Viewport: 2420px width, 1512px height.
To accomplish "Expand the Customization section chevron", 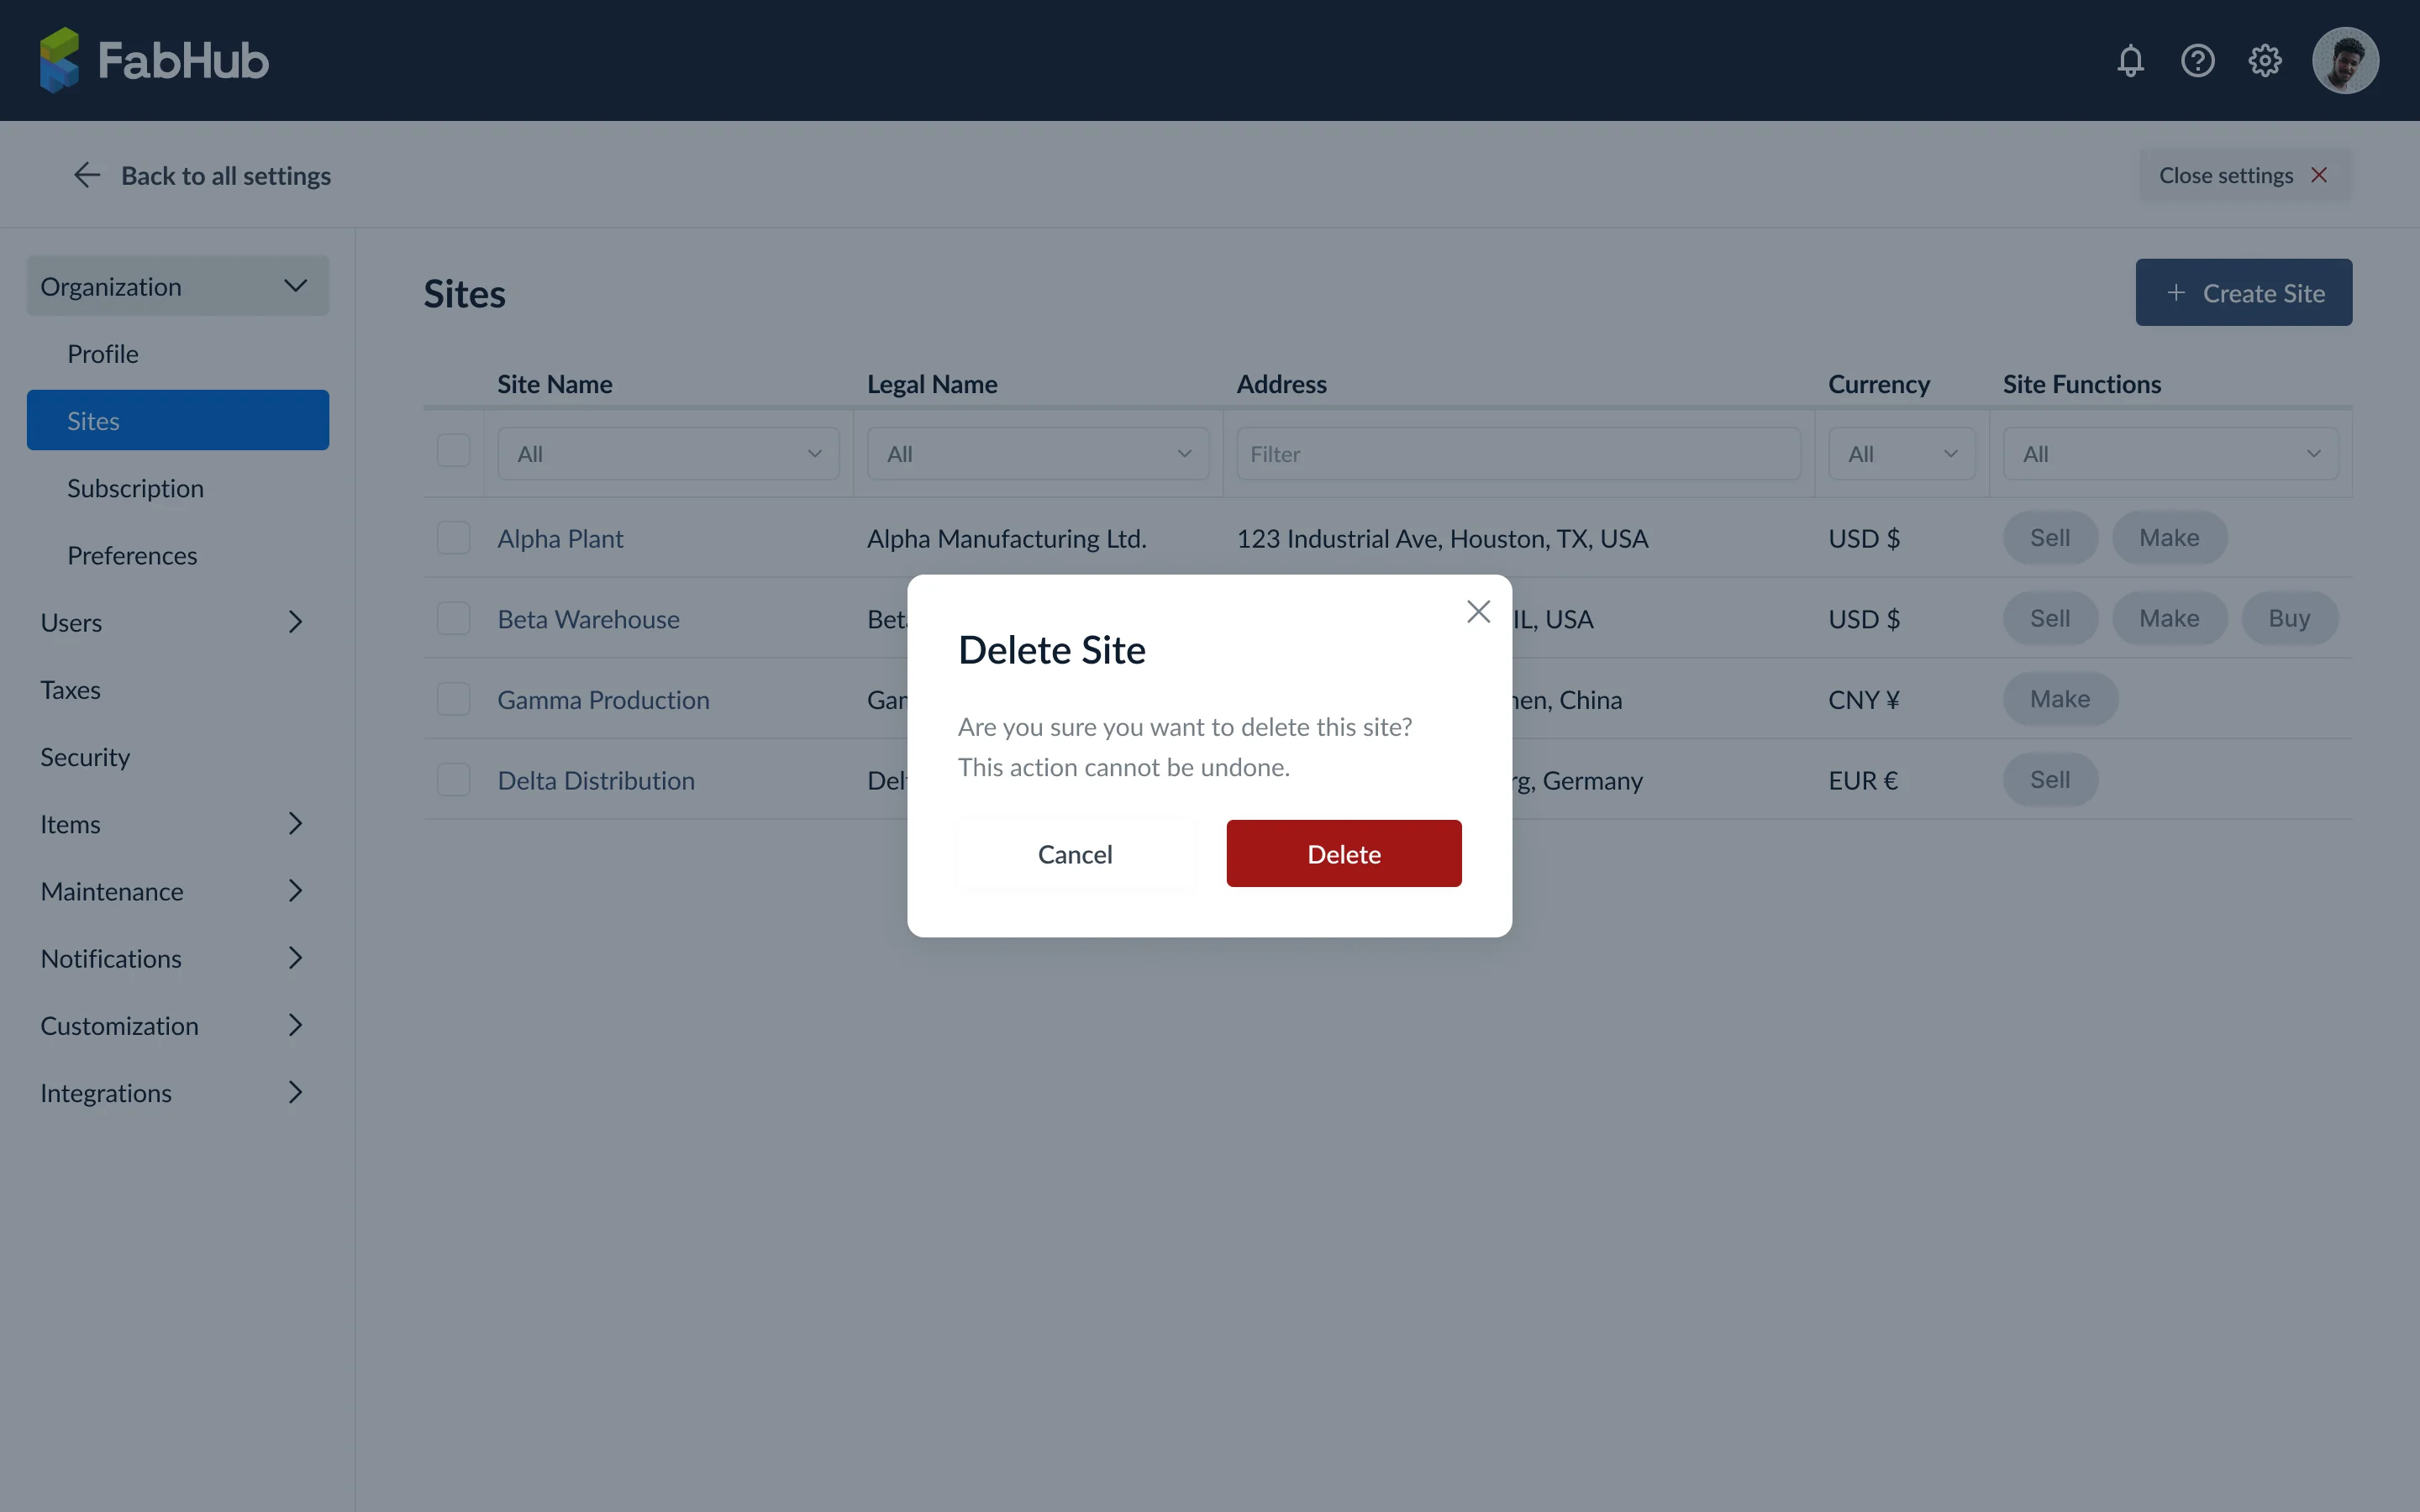I will (x=295, y=1025).
